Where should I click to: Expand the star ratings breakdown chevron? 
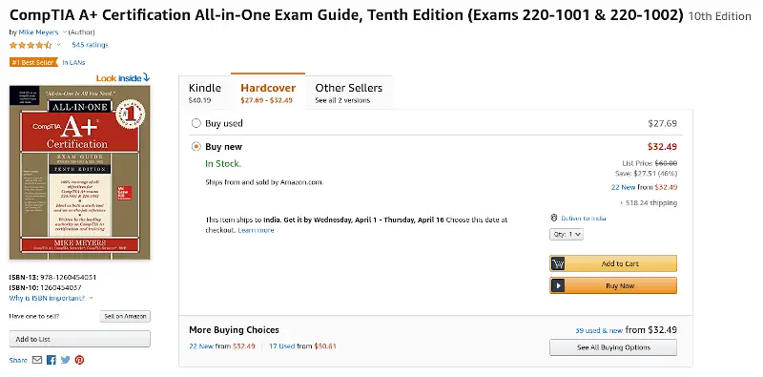(x=59, y=45)
